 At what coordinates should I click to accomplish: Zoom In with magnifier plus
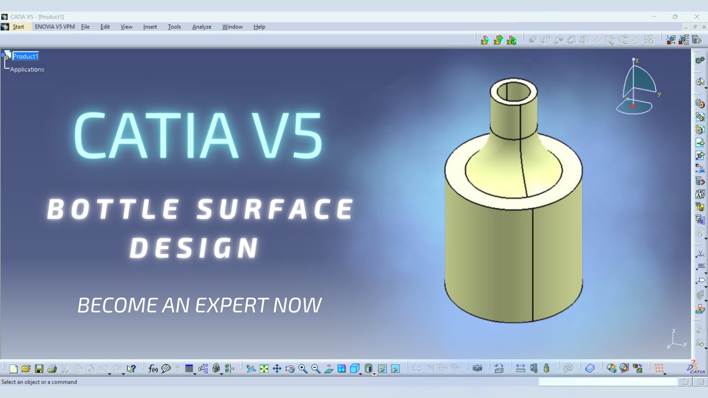pyautogui.click(x=303, y=369)
